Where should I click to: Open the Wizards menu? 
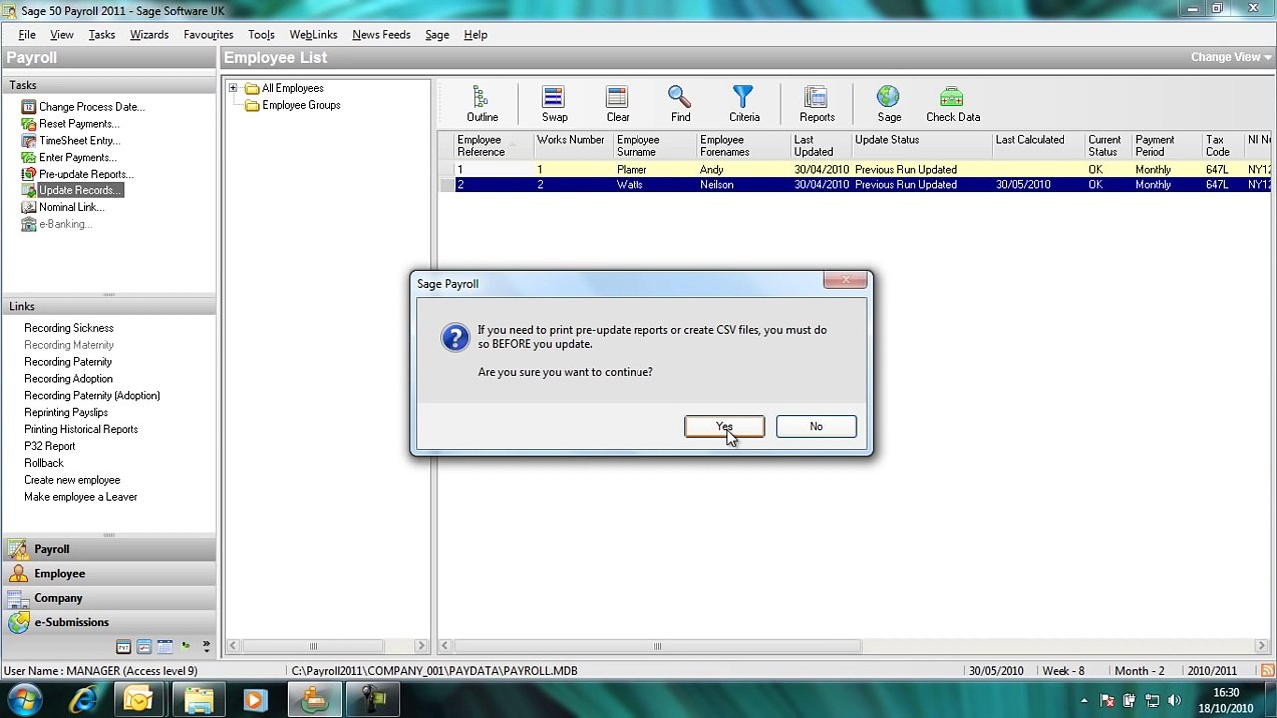tap(149, 34)
